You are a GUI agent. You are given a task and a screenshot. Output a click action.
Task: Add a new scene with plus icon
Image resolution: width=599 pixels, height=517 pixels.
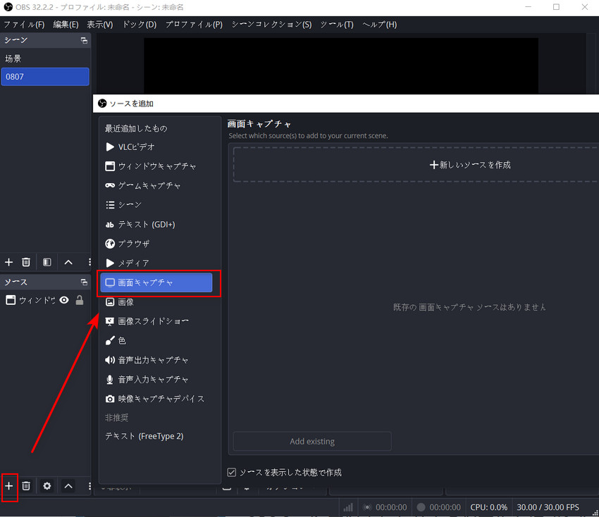[8, 262]
